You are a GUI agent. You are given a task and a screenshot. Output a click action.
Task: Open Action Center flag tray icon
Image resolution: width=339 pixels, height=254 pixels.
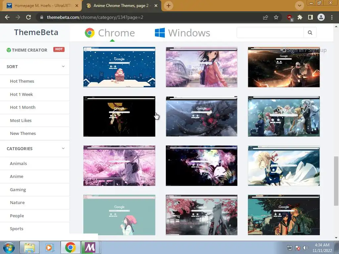pyautogui.click(x=298, y=248)
